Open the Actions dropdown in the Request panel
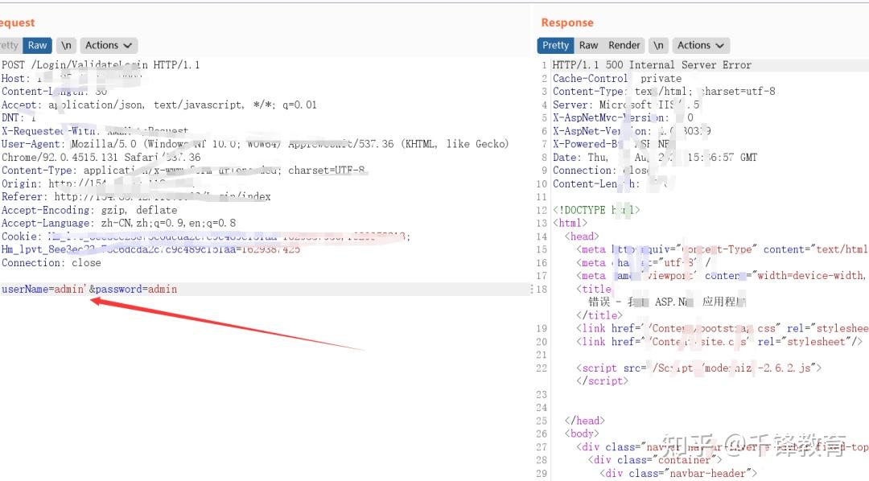The image size is (869, 481). point(103,45)
